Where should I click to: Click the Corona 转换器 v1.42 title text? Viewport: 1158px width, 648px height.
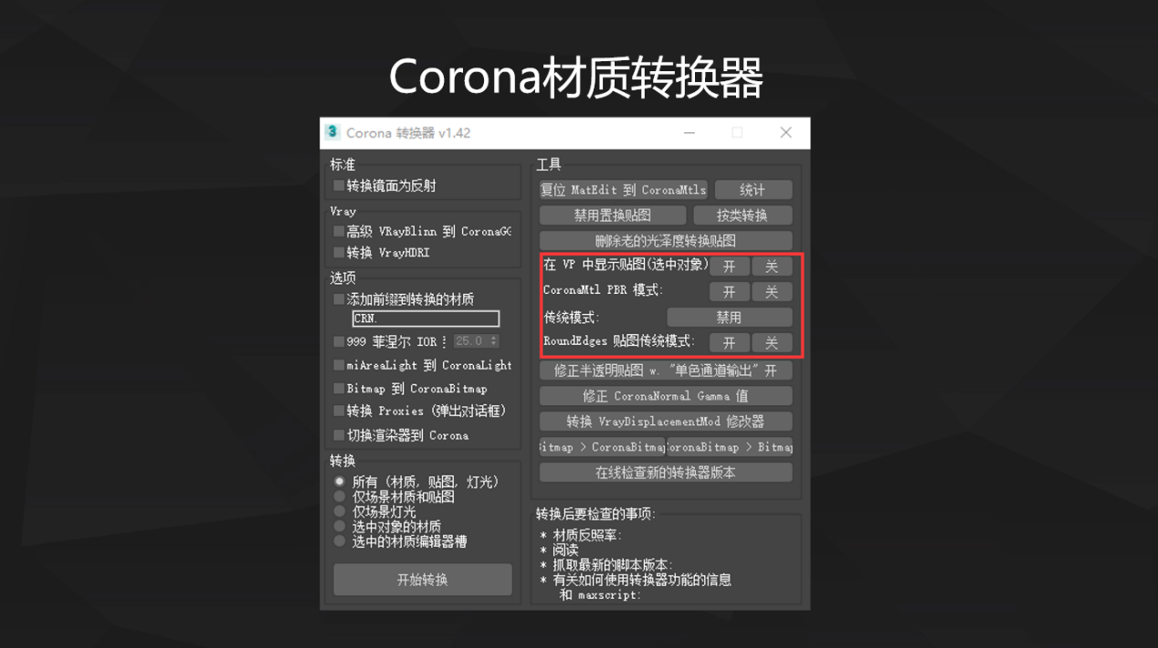(408, 133)
